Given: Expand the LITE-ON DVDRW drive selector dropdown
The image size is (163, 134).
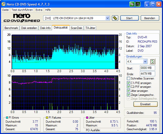Looking at the screenshot, I should coord(107,18).
